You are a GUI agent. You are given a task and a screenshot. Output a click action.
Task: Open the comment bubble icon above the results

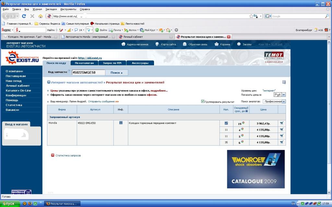click(x=284, y=82)
